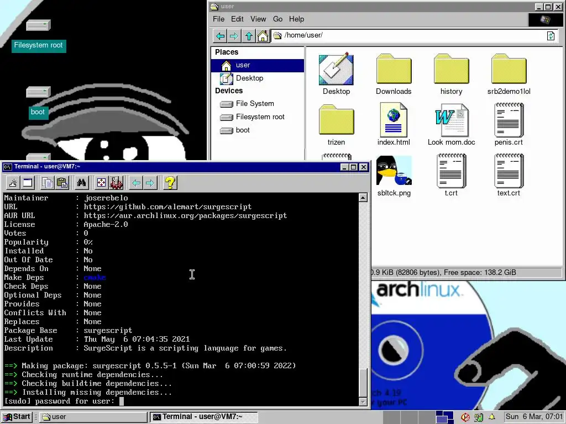Select File System under Devices
Viewport: 566px width, 424px height.
258,104
